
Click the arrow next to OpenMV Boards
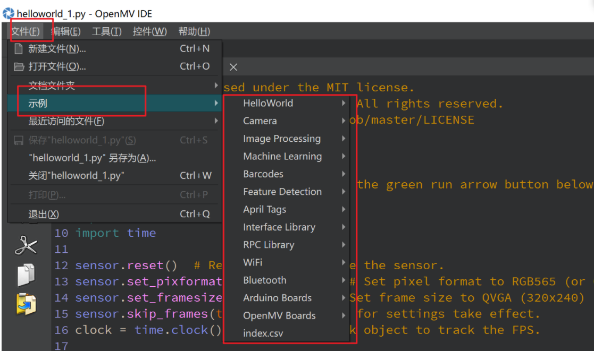(343, 315)
